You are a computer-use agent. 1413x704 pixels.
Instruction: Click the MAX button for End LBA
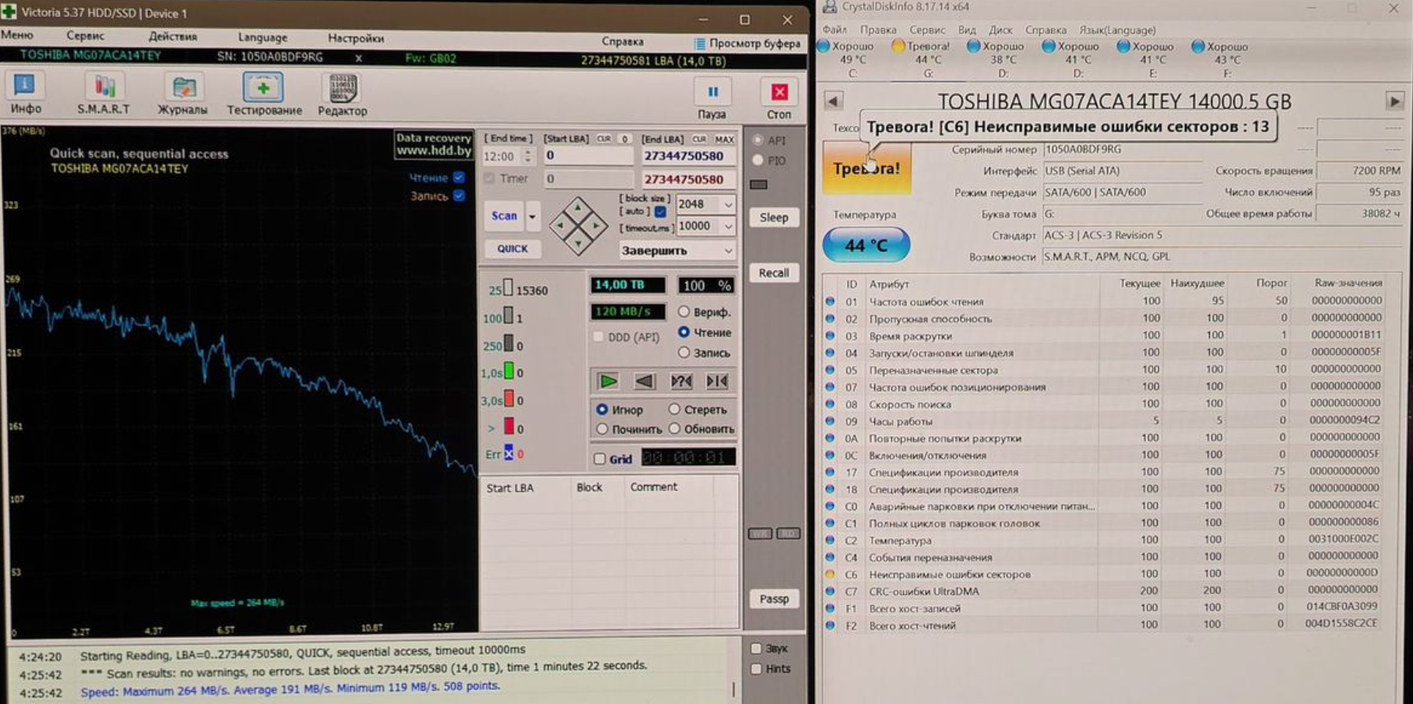(725, 139)
